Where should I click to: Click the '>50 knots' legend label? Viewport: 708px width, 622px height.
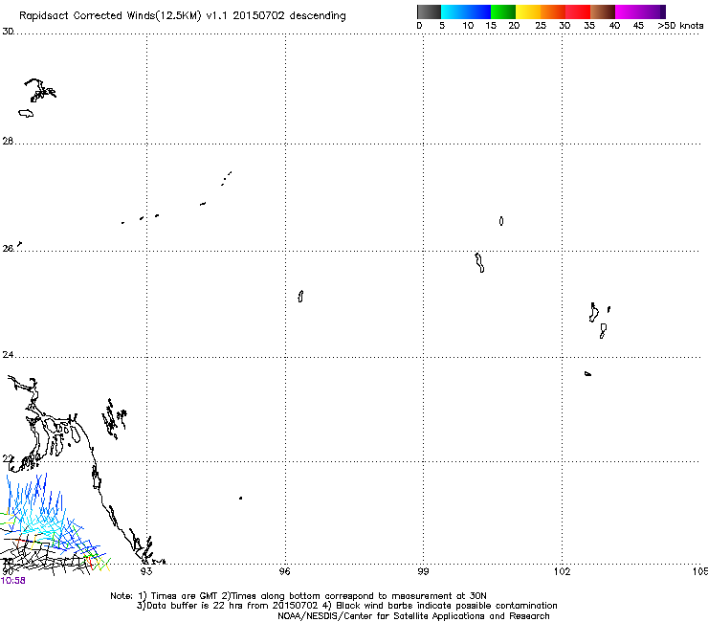(x=680, y=26)
